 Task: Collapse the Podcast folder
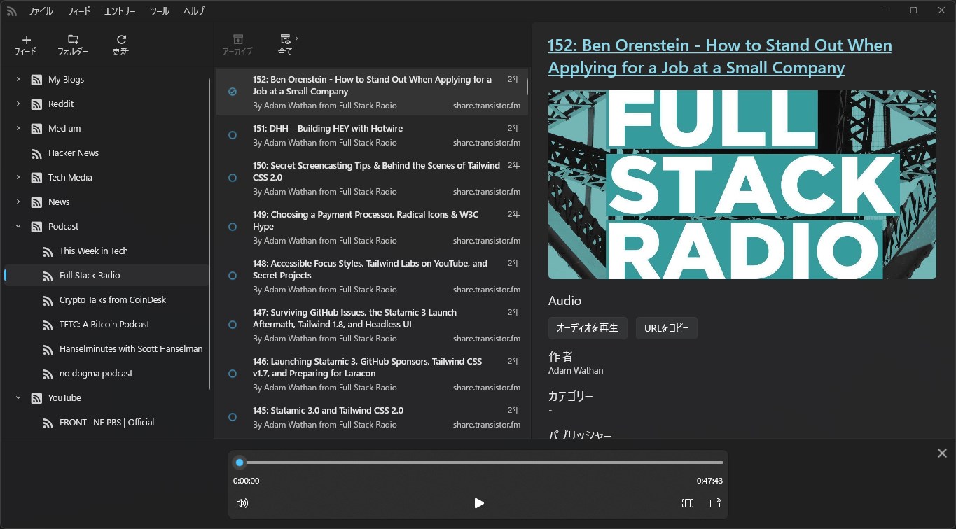[x=17, y=226]
